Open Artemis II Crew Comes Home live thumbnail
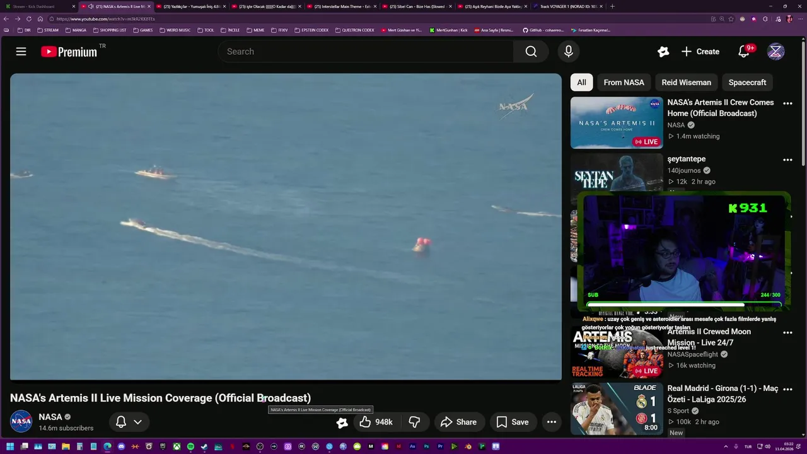The image size is (807, 454). [x=616, y=122]
